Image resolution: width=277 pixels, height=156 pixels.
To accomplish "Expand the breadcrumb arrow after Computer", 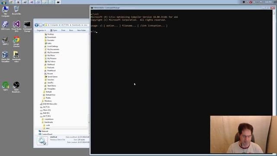I will coord(60,25).
